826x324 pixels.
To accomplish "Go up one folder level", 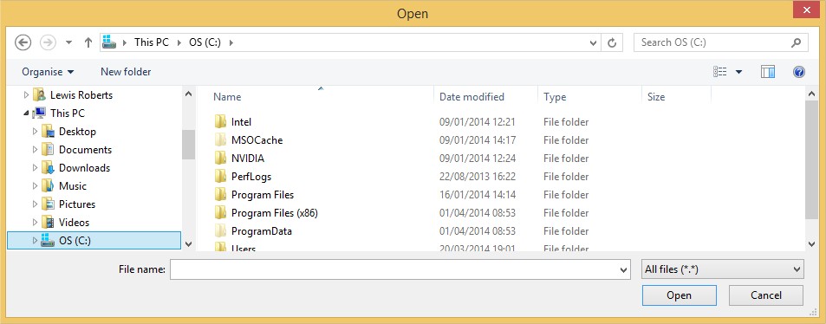I will (88, 42).
